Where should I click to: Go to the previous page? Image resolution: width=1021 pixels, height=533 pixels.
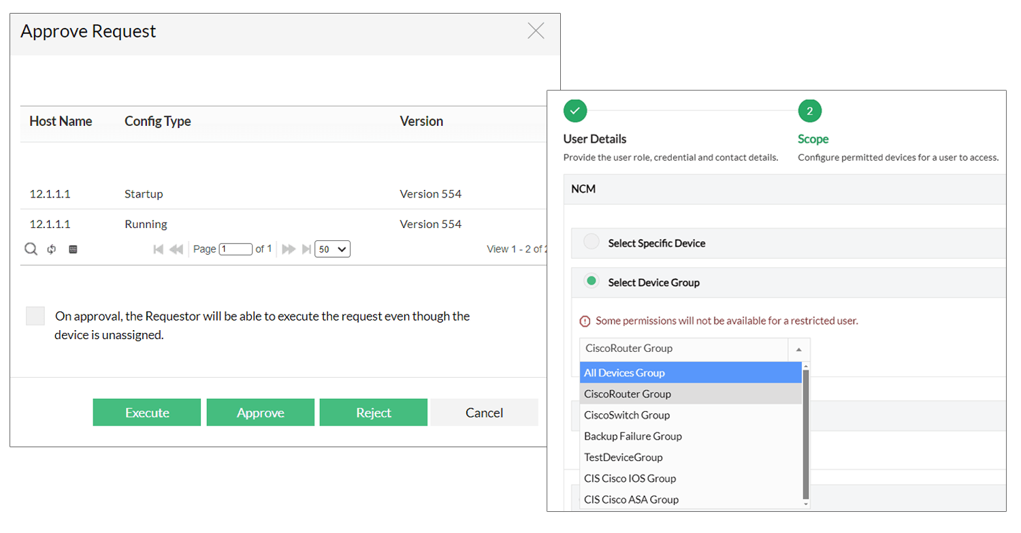176,249
